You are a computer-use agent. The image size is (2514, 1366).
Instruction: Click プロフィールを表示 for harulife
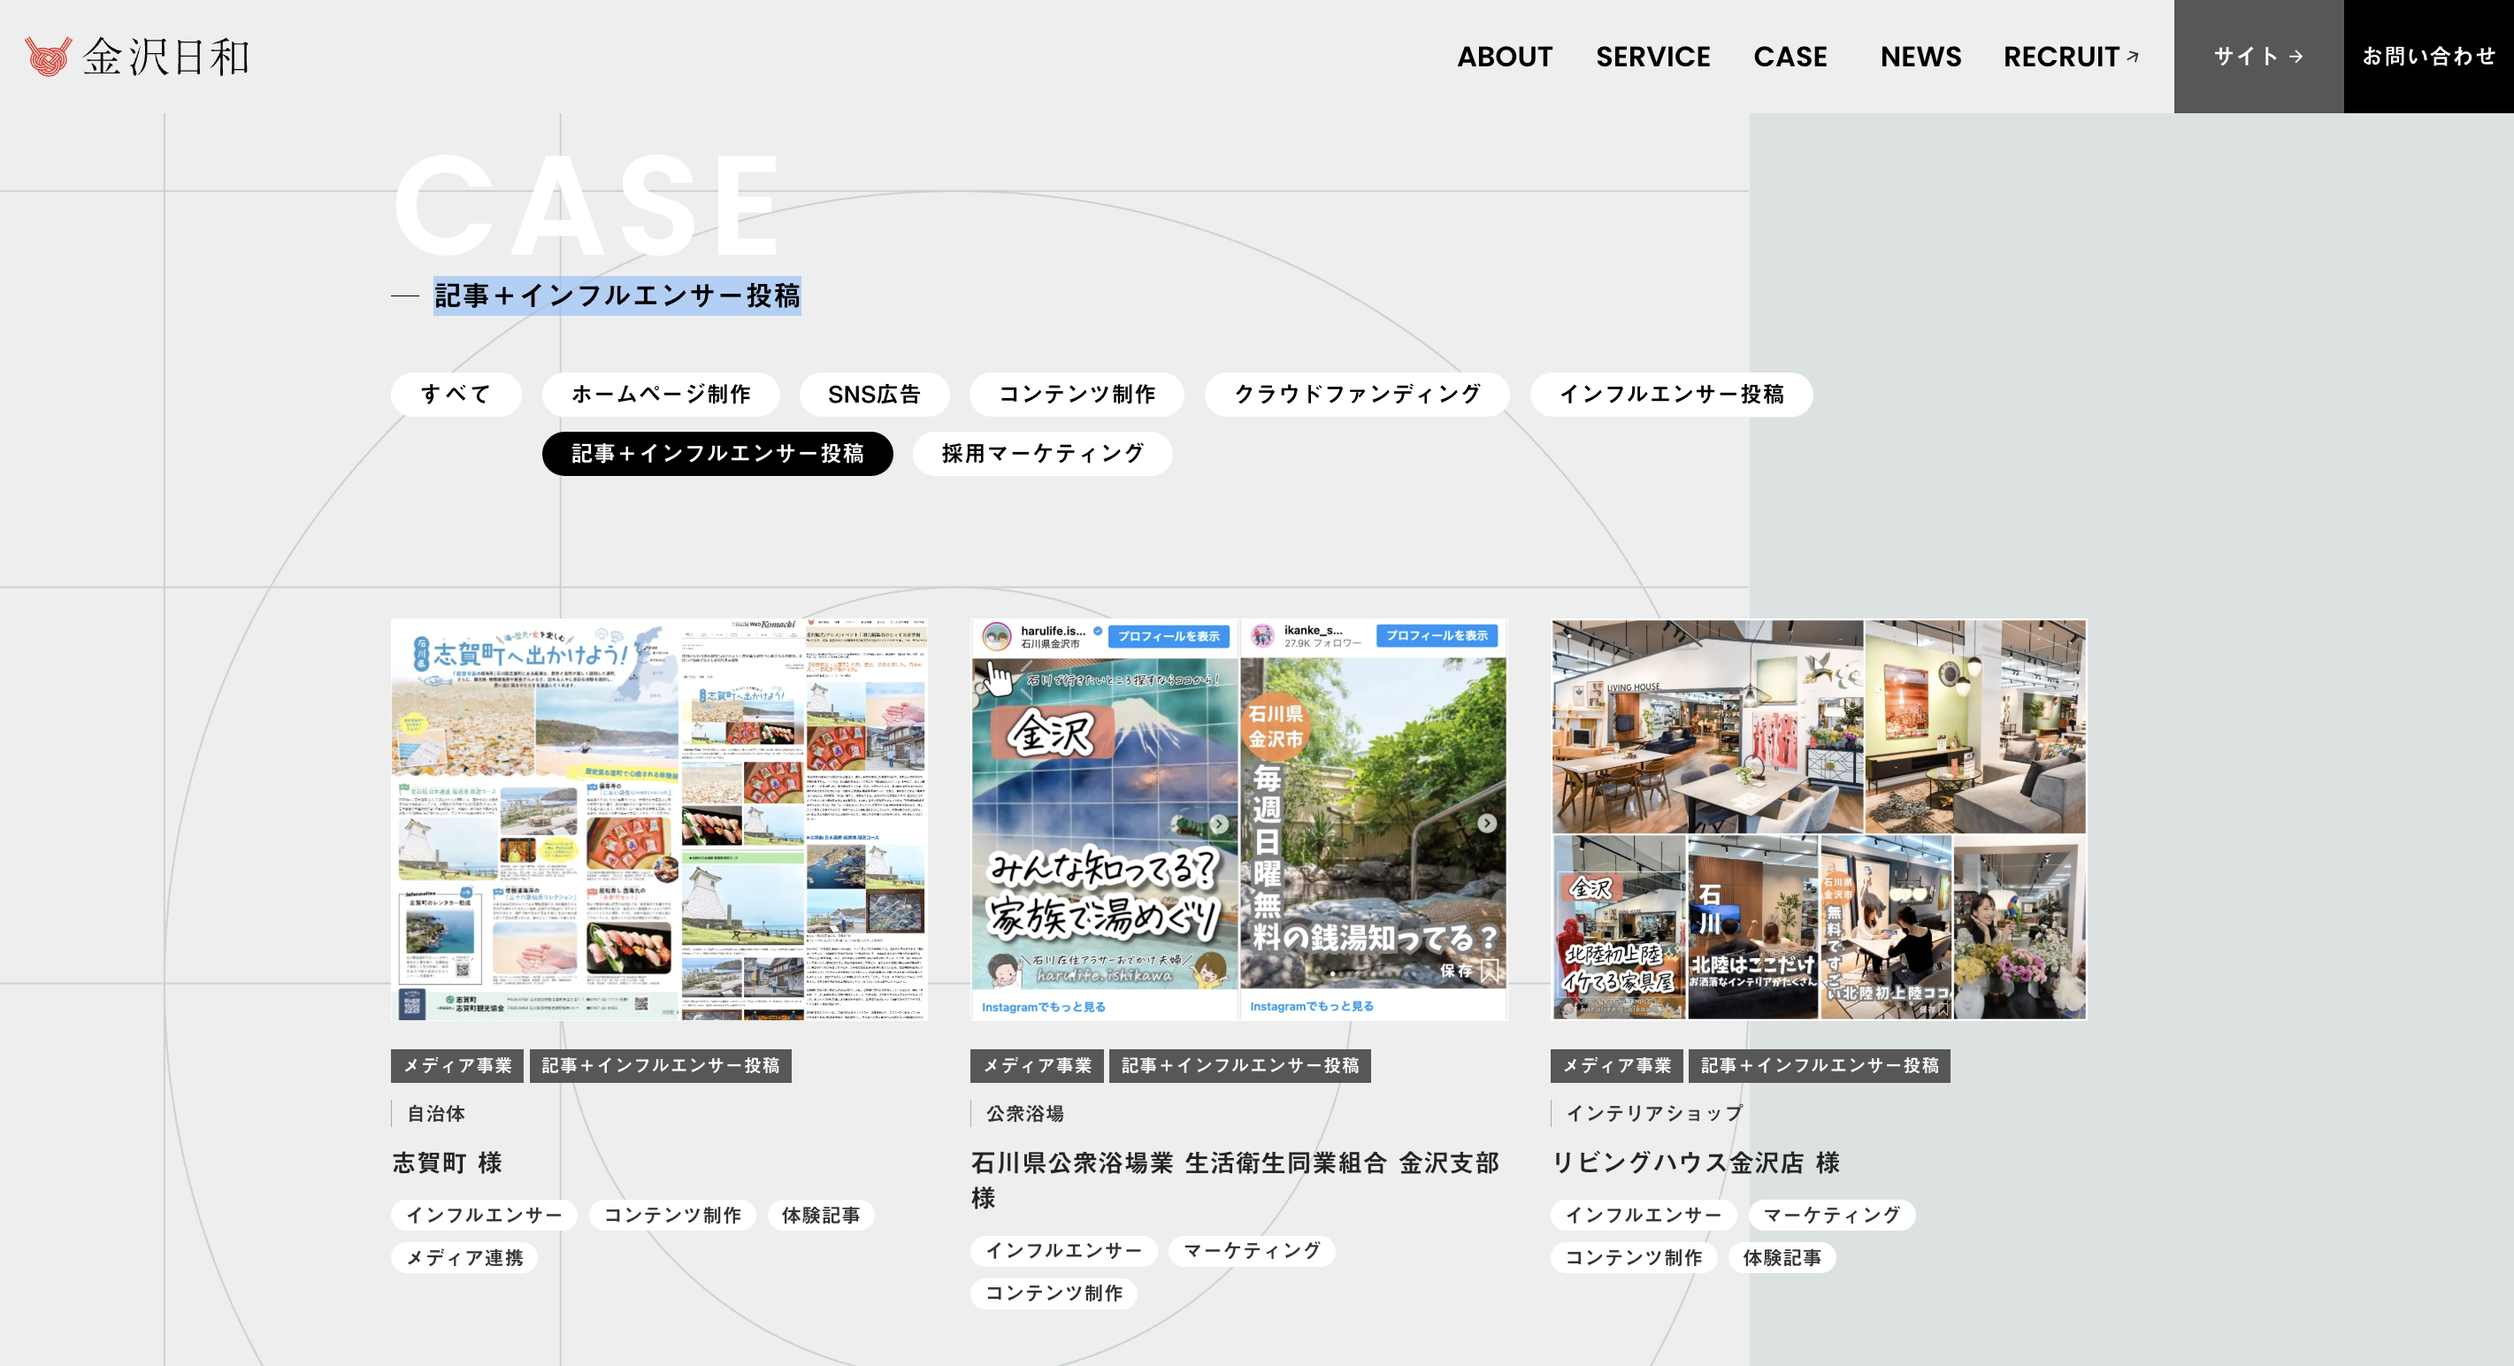click(x=1169, y=637)
